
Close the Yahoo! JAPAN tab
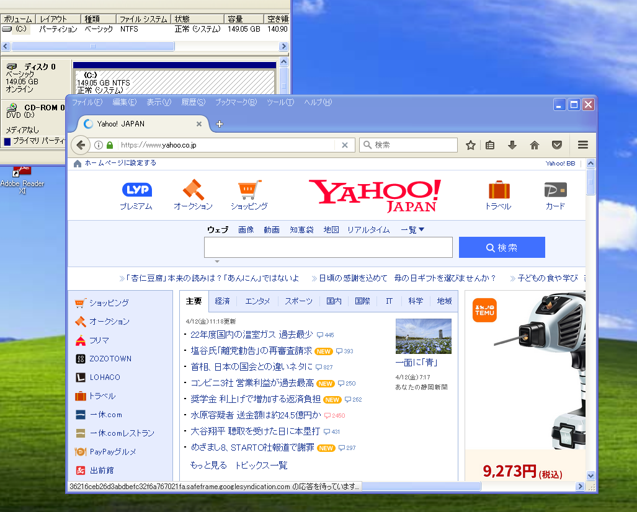pyautogui.click(x=199, y=124)
